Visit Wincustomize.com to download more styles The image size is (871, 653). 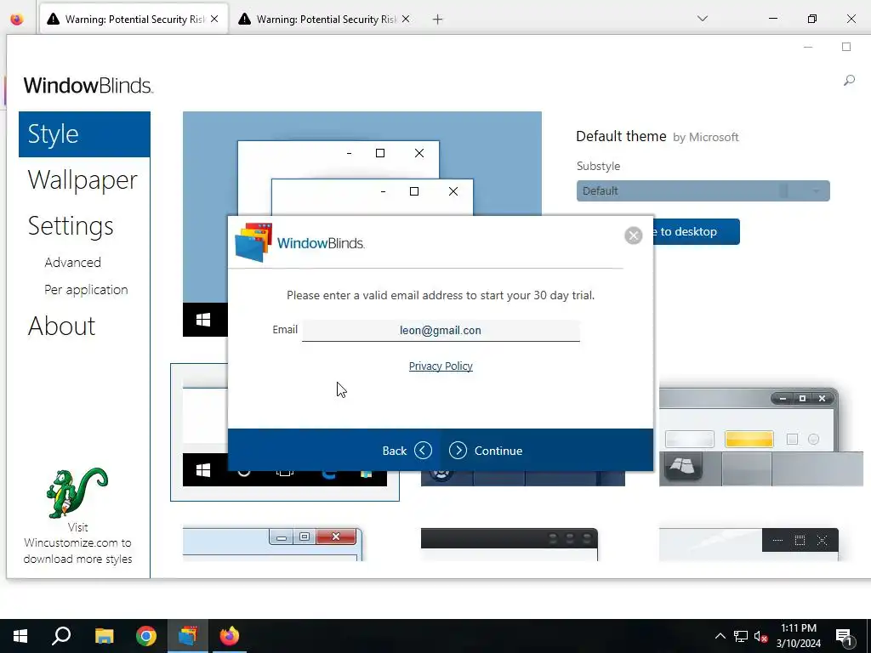pyautogui.click(x=77, y=543)
